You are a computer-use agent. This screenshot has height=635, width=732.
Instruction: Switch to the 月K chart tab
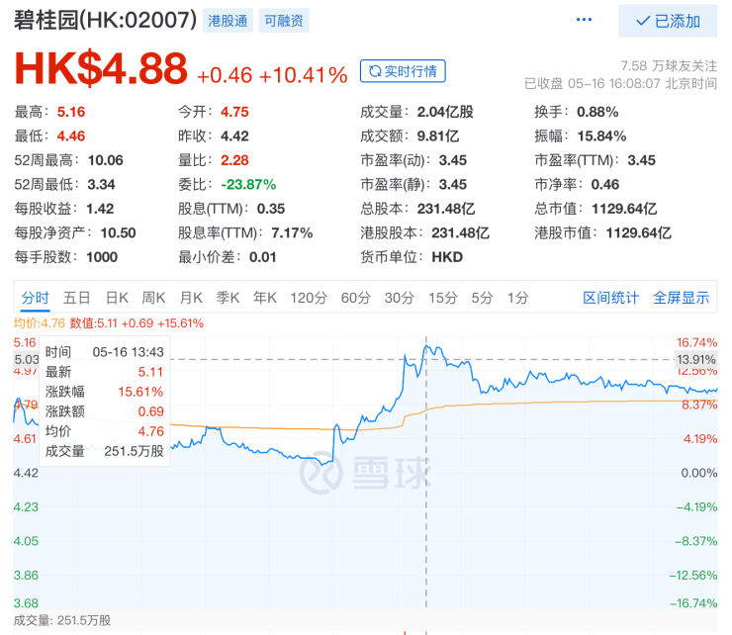tap(191, 298)
